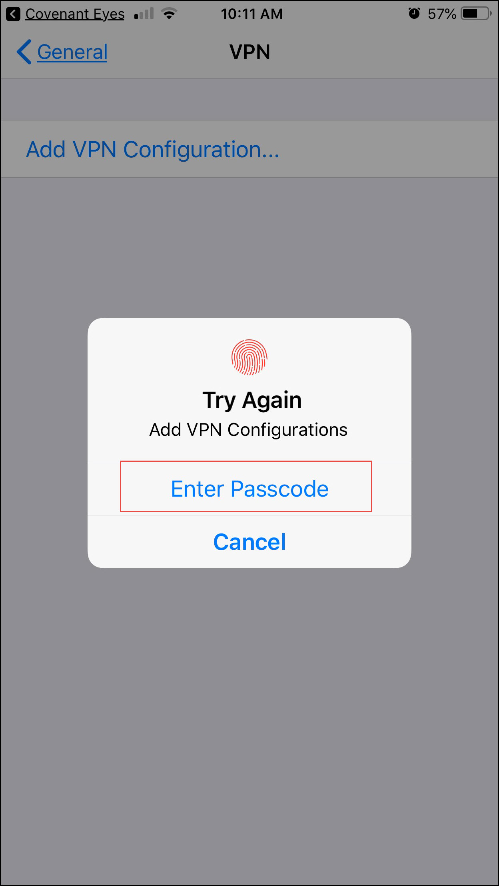Tap the alarm clock status icon
This screenshot has height=886, width=499.
(x=414, y=14)
